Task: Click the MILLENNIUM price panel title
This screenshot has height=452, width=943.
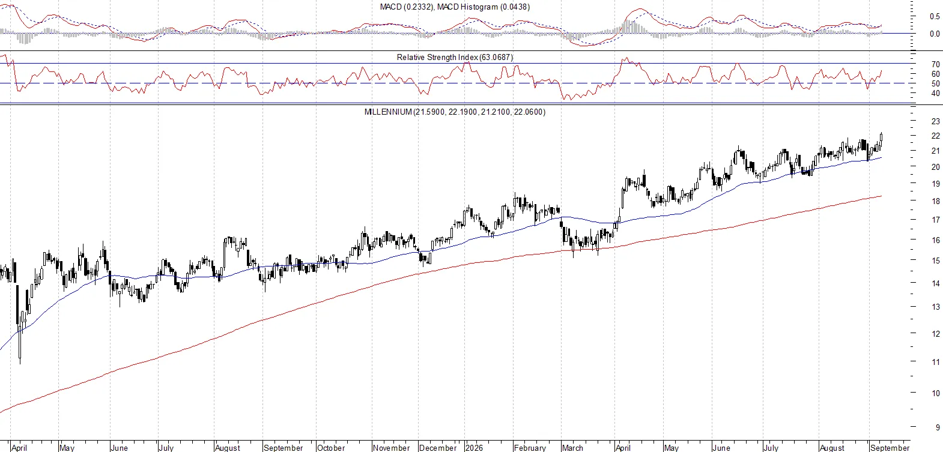Action: [455, 112]
